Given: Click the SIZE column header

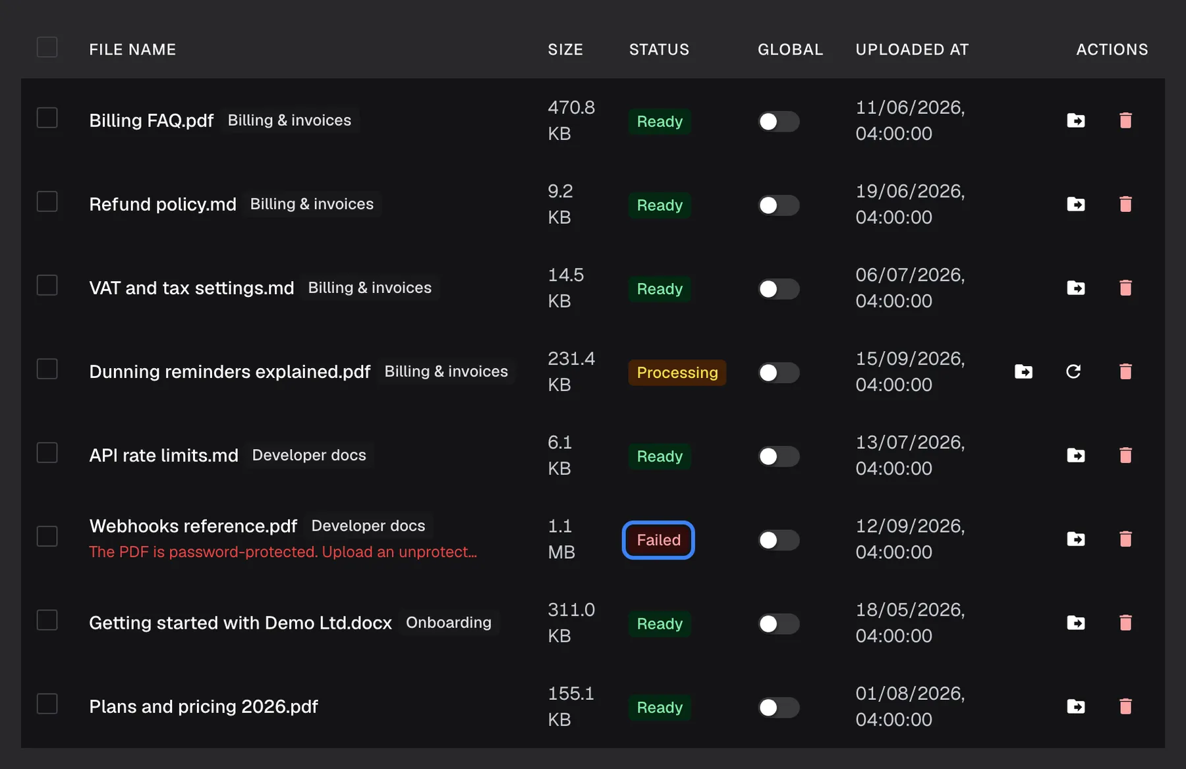Looking at the screenshot, I should pyautogui.click(x=565, y=49).
